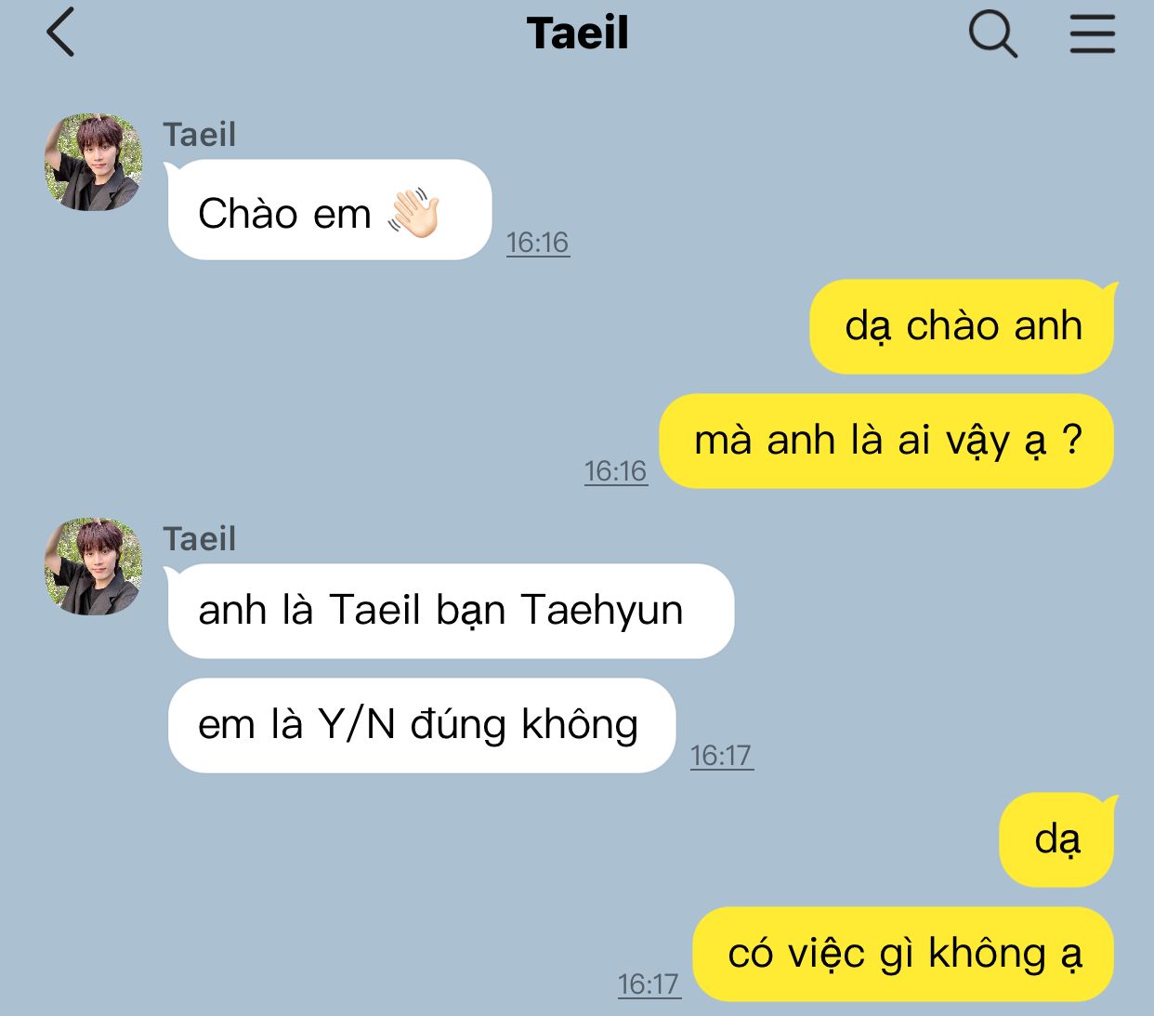Select the 'có việc gì không ạ' bubble

[903, 955]
